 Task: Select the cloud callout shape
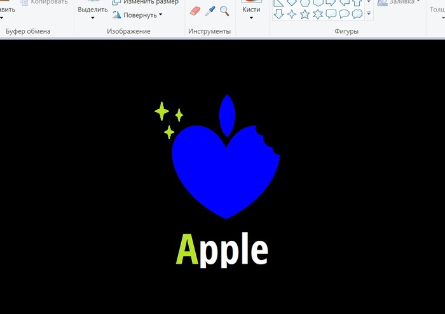point(357,14)
